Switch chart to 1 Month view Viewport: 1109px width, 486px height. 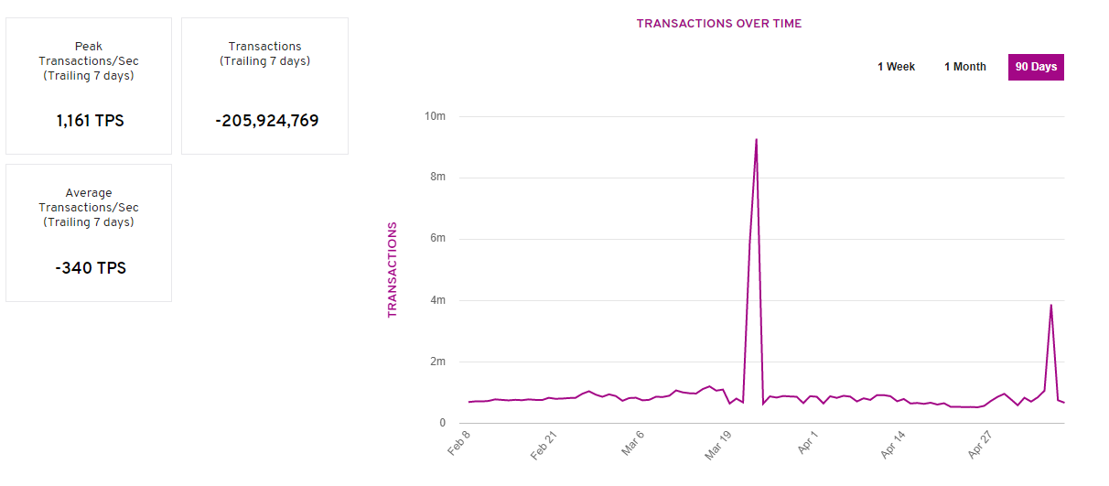tap(964, 67)
